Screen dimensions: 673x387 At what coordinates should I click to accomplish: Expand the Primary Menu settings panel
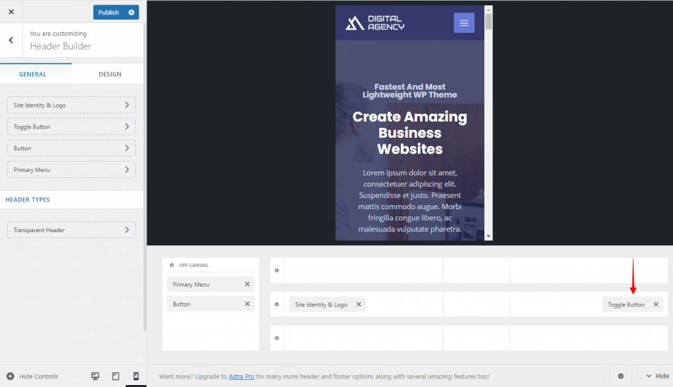click(x=70, y=169)
